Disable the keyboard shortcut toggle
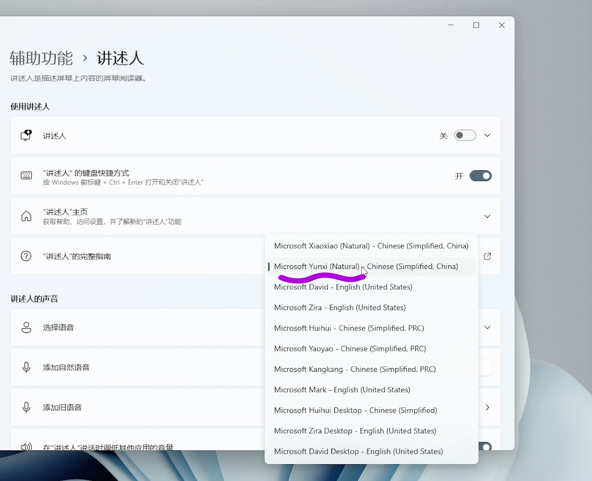Image resolution: width=592 pixels, height=481 pixels. coord(480,176)
